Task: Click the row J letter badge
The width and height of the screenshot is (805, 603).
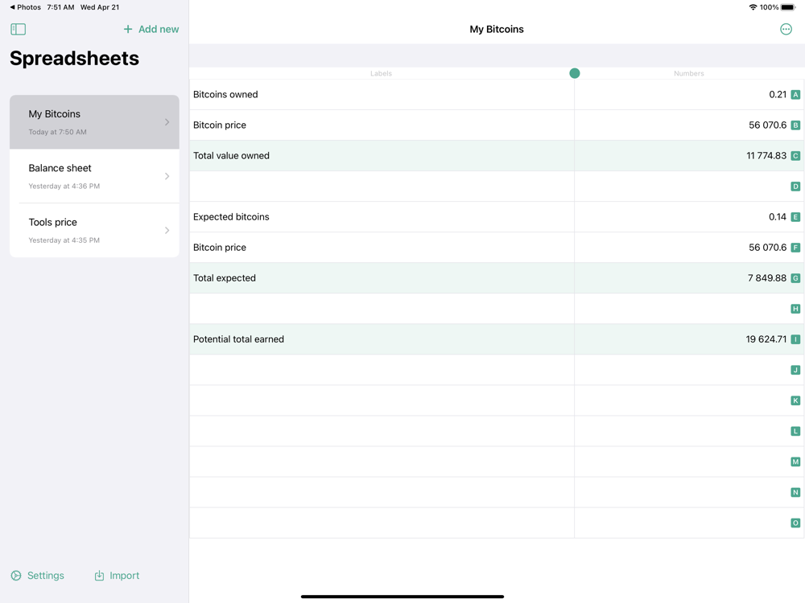Action: [795, 370]
